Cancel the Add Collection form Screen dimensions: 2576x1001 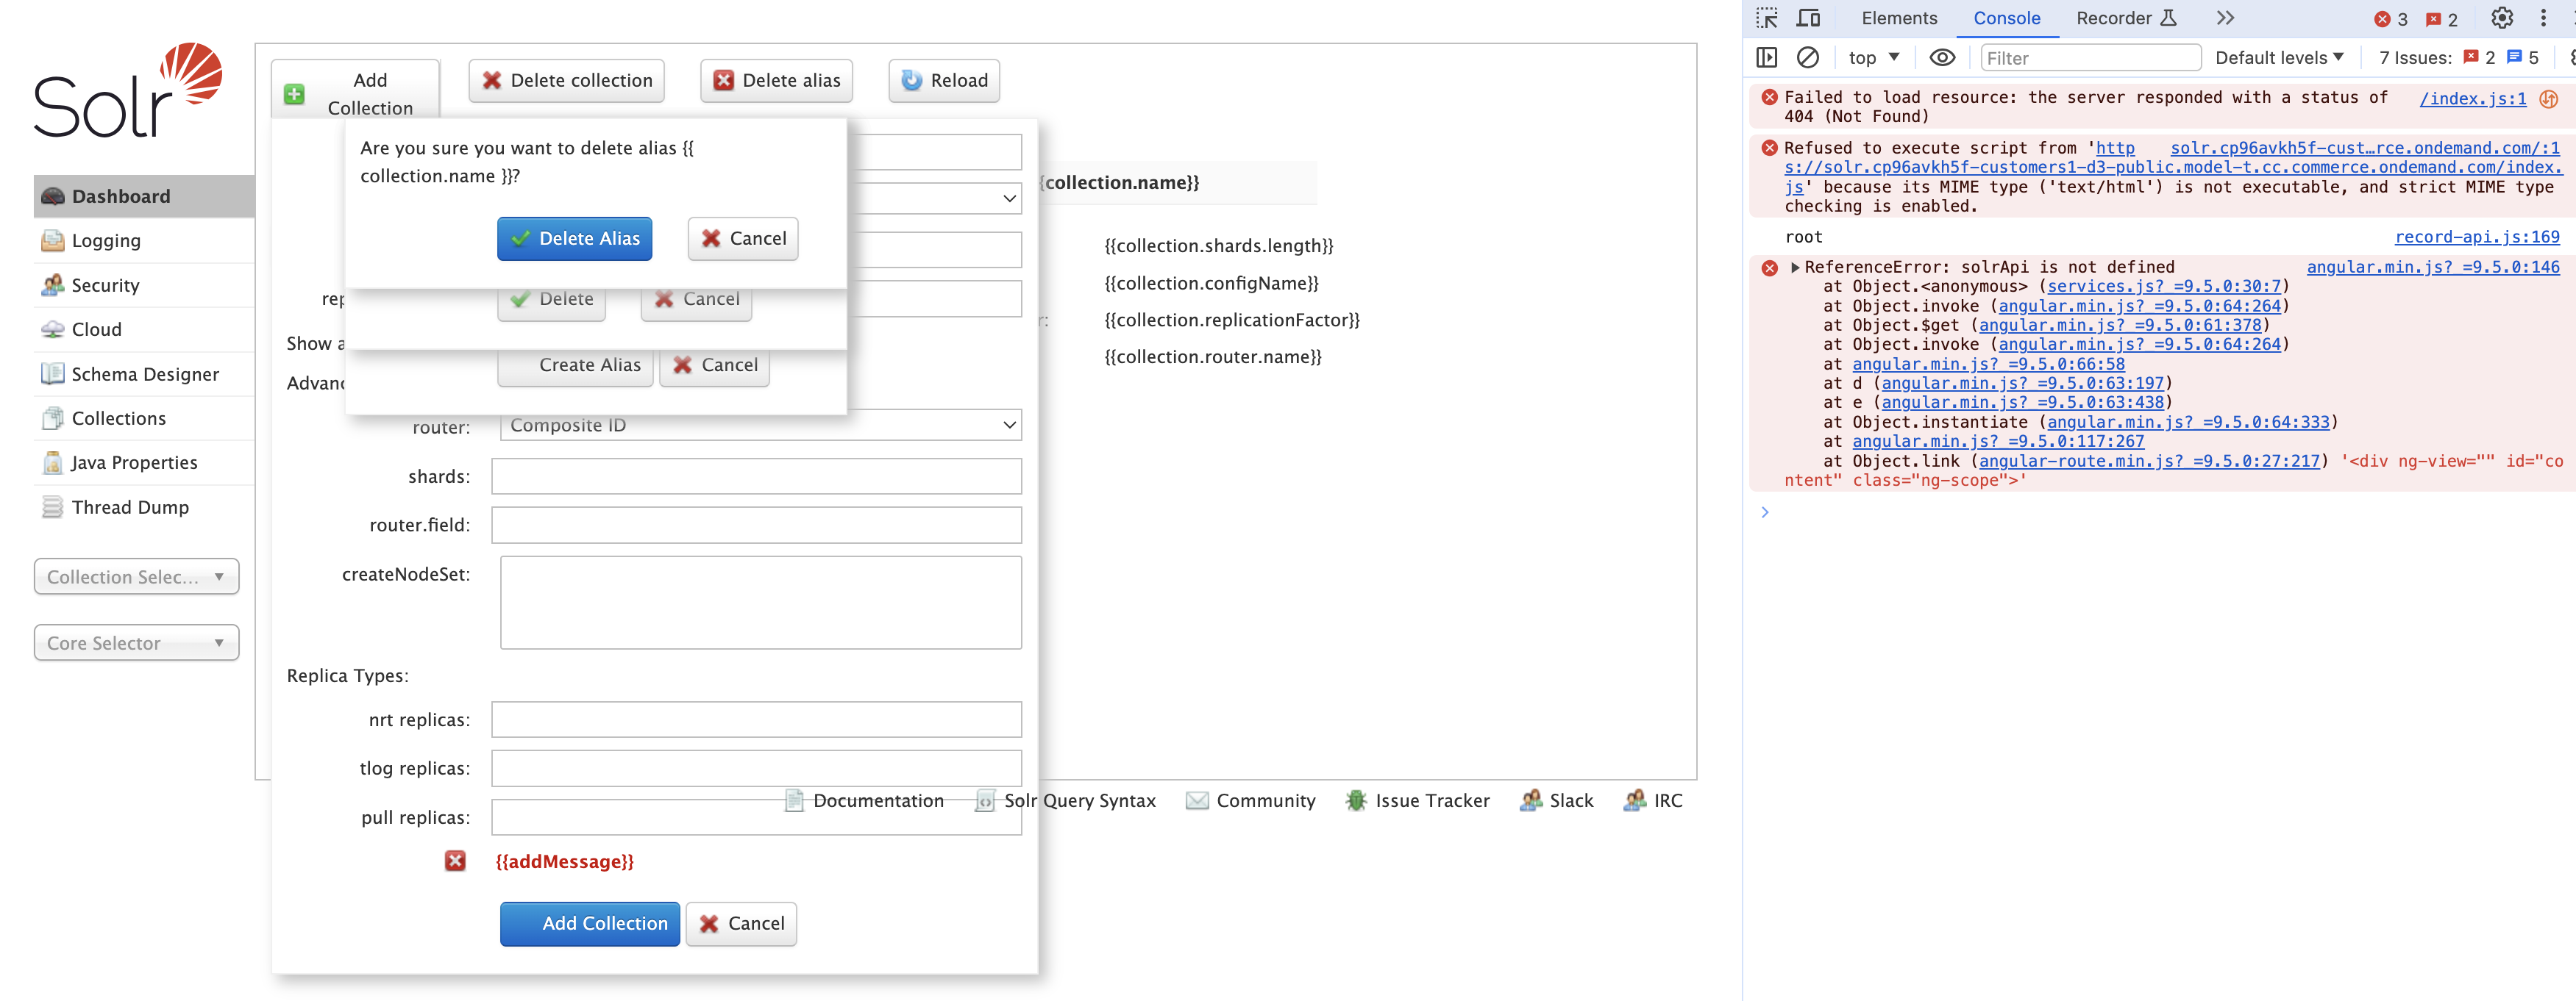pyautogui.click(x=741, y=924)
